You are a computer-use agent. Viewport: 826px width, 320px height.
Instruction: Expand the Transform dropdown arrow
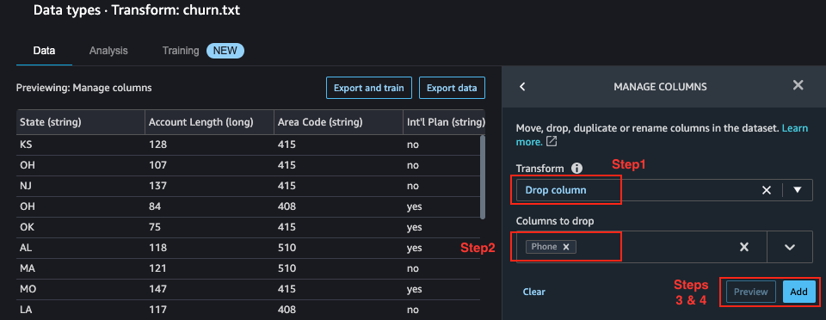click(x=797, y=190)
